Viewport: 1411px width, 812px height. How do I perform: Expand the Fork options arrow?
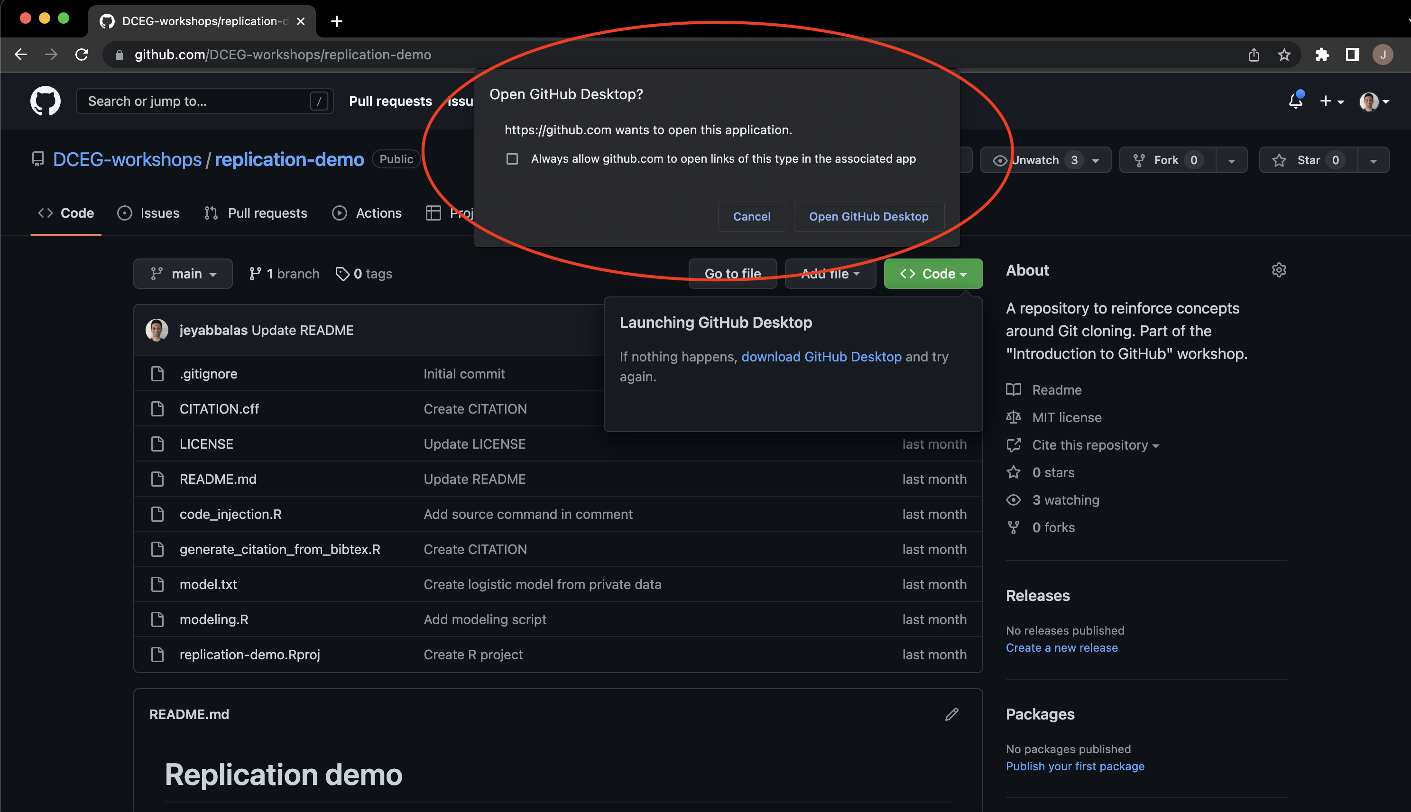[1232, 160]
